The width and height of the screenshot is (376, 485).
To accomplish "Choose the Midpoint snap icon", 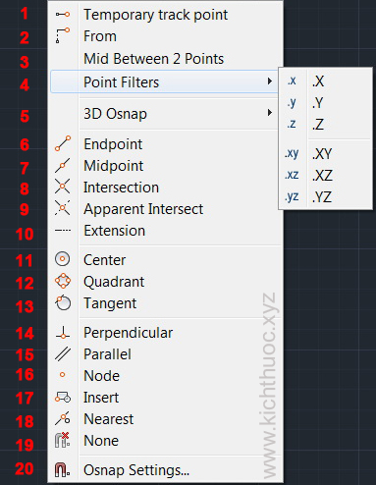I will (x=63, y=165).
